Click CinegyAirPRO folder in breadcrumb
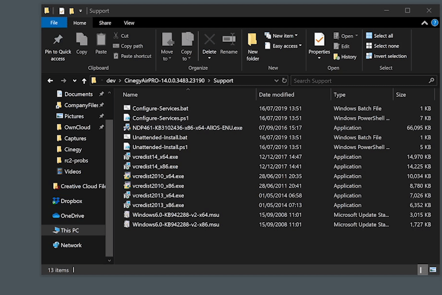Image resolution: width=442 pixels, height=295 pixels. pos(164,80)
